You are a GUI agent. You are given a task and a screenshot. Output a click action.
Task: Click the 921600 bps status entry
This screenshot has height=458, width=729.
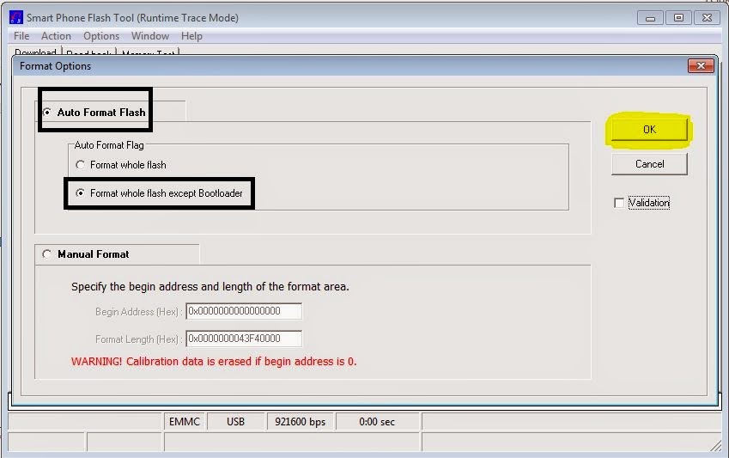click(x=300, y=422)
